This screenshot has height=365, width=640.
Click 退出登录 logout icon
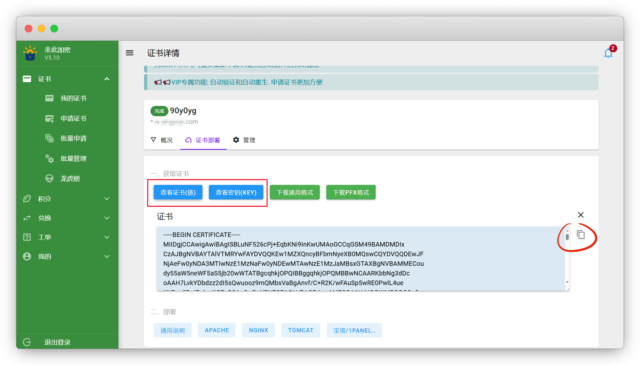[27, 342]
